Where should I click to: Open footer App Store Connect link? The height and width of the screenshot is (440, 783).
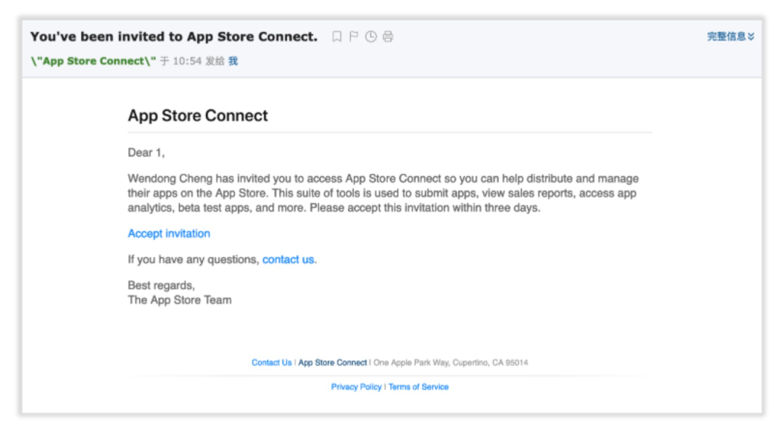pyautogui.click(x=333, y=362)
